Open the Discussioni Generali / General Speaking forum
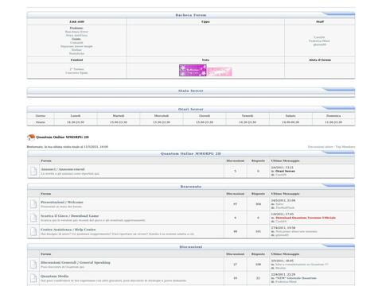The image size is (382, 286). pos(76,262)
